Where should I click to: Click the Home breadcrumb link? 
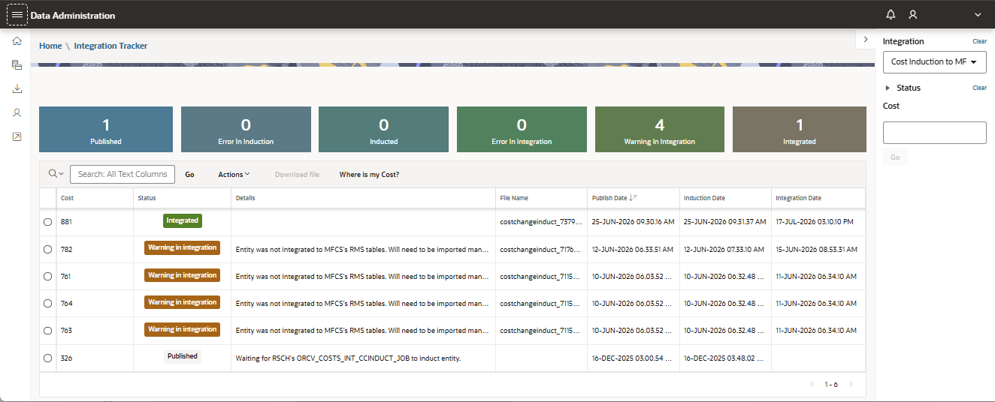coord(50,46)
